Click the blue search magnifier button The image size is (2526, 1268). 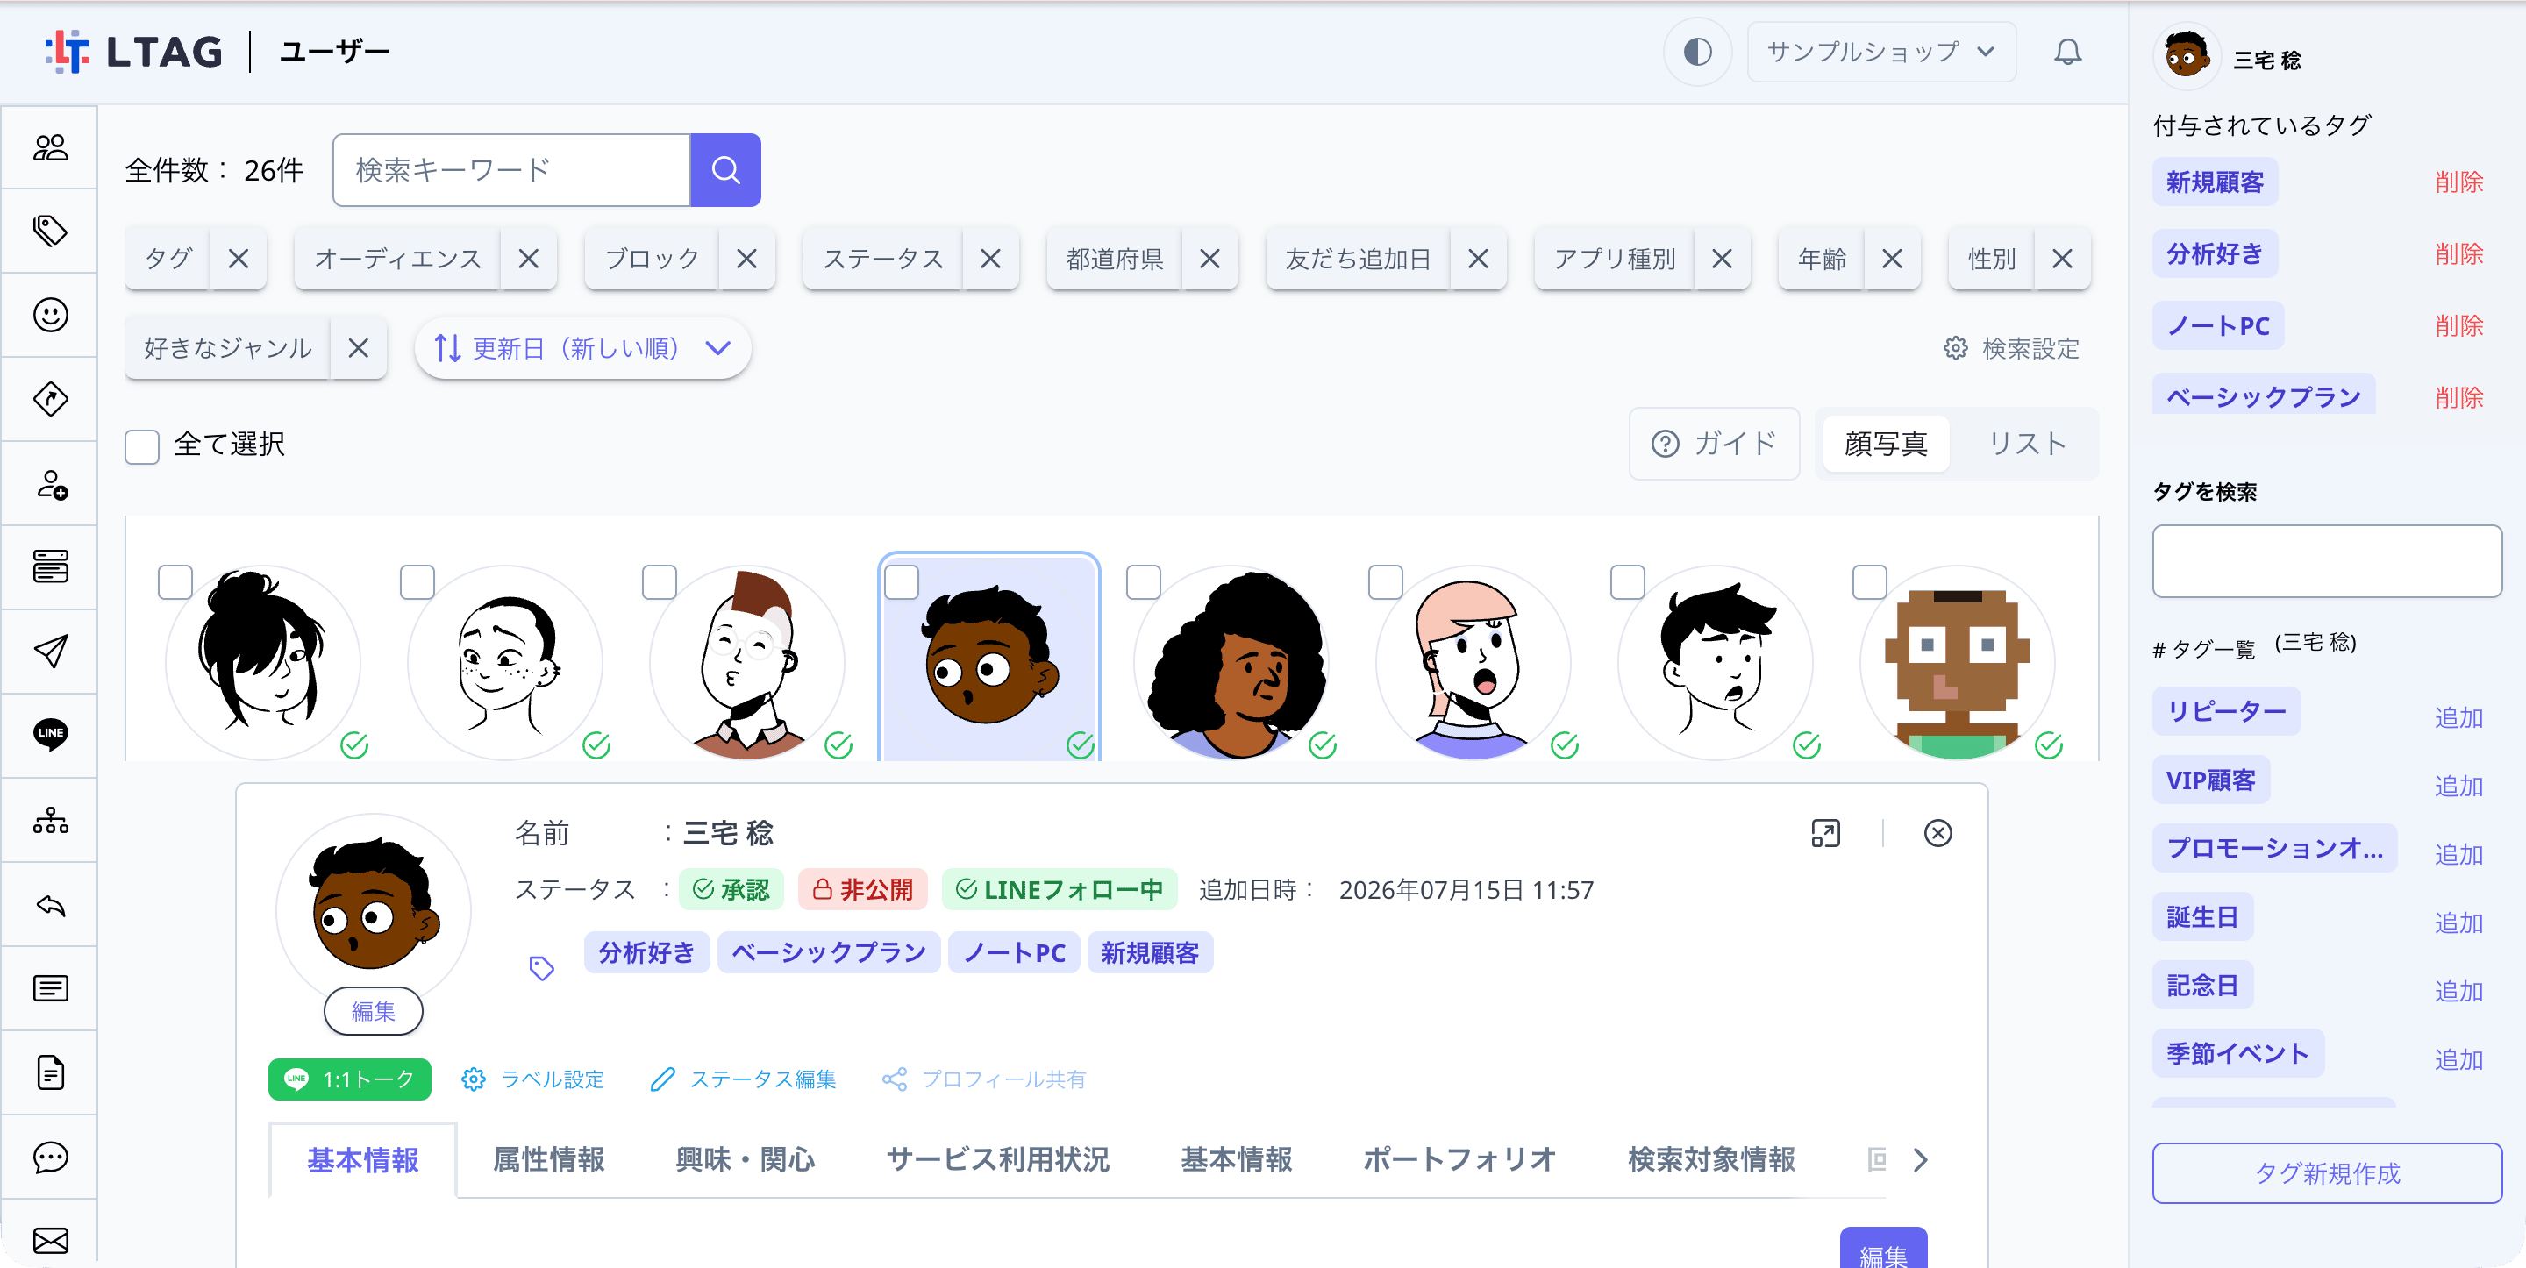coord(725,171)
